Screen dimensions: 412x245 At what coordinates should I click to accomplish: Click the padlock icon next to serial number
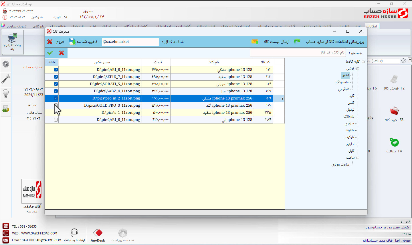[5, 11]
